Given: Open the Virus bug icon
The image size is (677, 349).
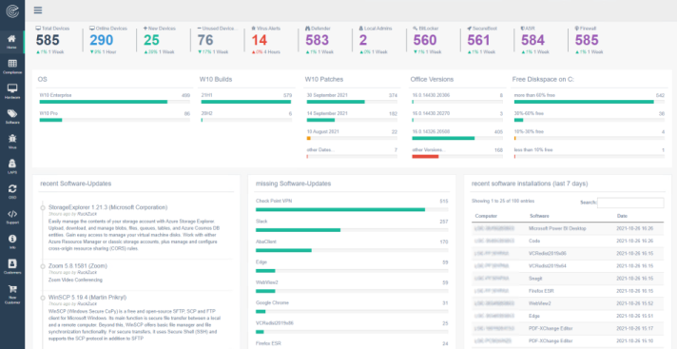Looking at the screenshot, I should point(12,142).
